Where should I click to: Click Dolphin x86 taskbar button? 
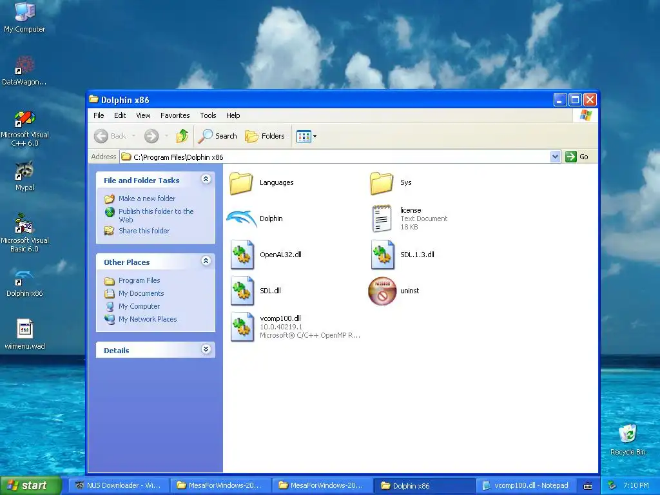pos(424,485)
